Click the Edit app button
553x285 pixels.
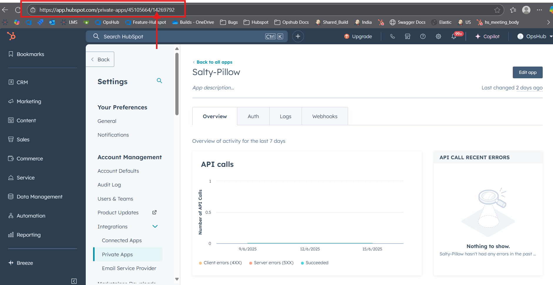(527, 72)
